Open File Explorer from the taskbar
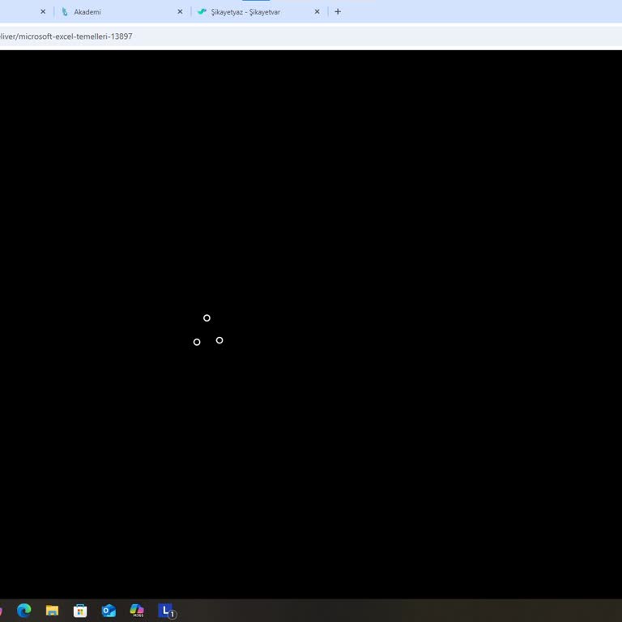This screenshot has width=622, height=622. (52, 611)
